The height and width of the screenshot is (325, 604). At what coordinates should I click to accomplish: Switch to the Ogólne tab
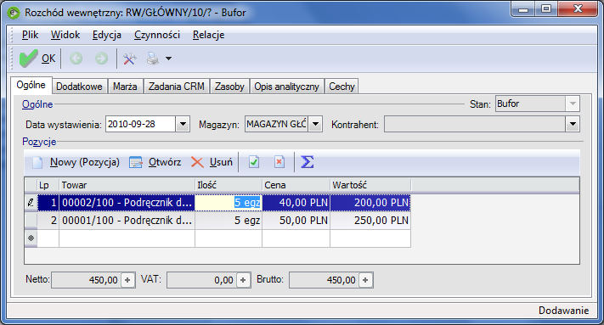(31, 85)
